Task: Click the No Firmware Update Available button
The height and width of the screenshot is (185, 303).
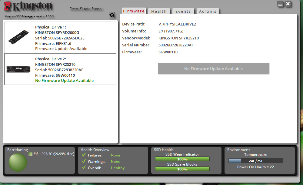Action: (x=213, y=69)
